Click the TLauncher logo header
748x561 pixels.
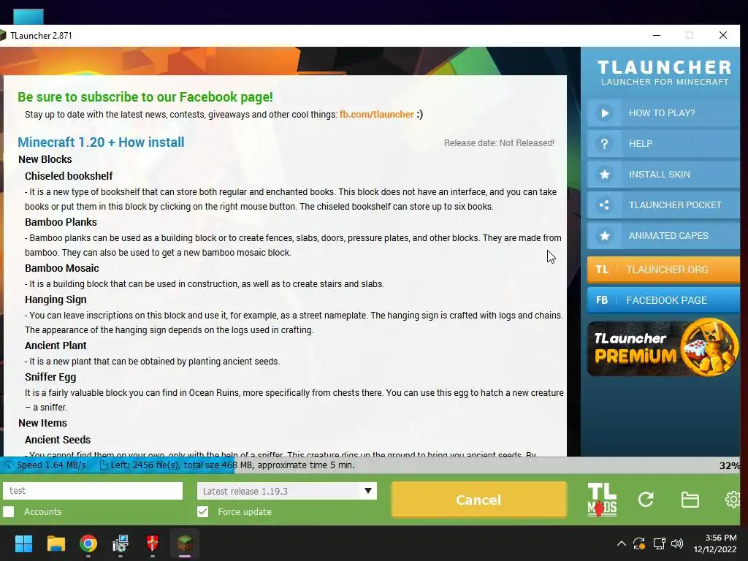pos(664,72)
